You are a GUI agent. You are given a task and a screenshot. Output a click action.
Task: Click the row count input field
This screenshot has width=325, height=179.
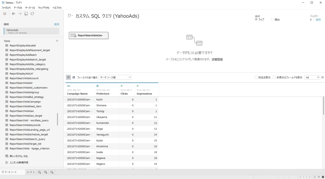pyautogui.click(x=310, y=77)
